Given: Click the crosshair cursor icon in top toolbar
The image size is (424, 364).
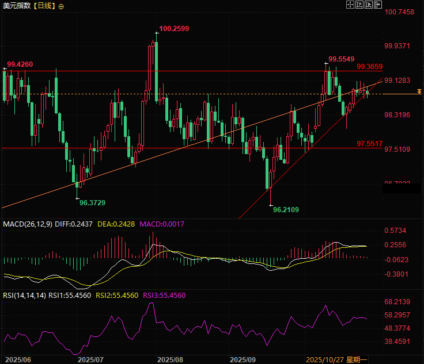Looking at the screenshot, I should (350, 5).
